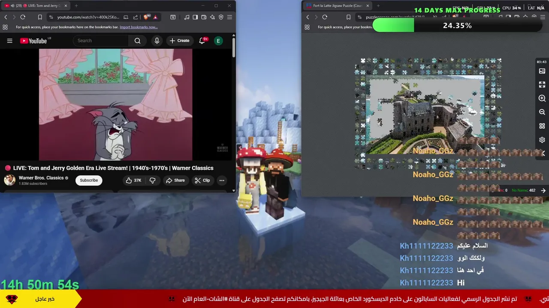
Task: Collapse the puzzle side toolbar chevron
Action: tap(543, 153)
